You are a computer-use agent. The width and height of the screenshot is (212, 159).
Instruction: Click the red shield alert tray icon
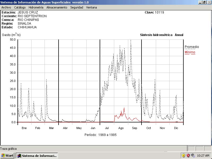[x=188, y=156]
